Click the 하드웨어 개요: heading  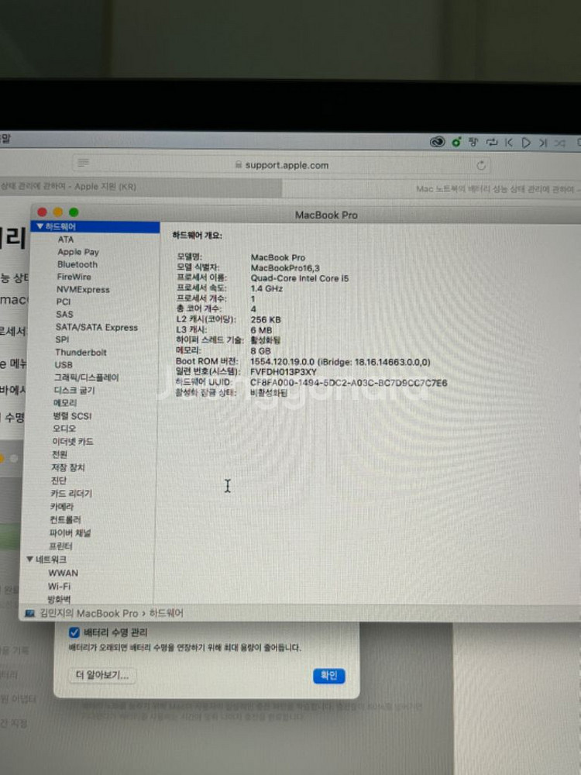[197, 236]
